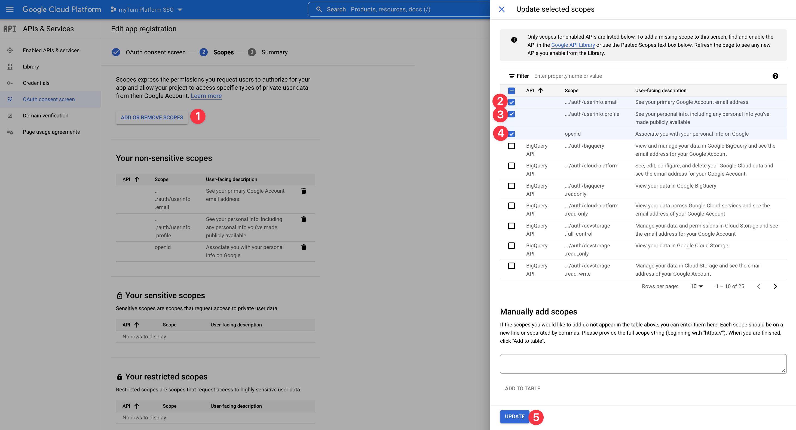796x430 pixels.
Task: Click the Filter property name input
Action: point(649,76)
